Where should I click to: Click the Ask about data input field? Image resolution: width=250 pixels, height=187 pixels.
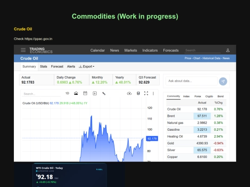click(191, 81)
